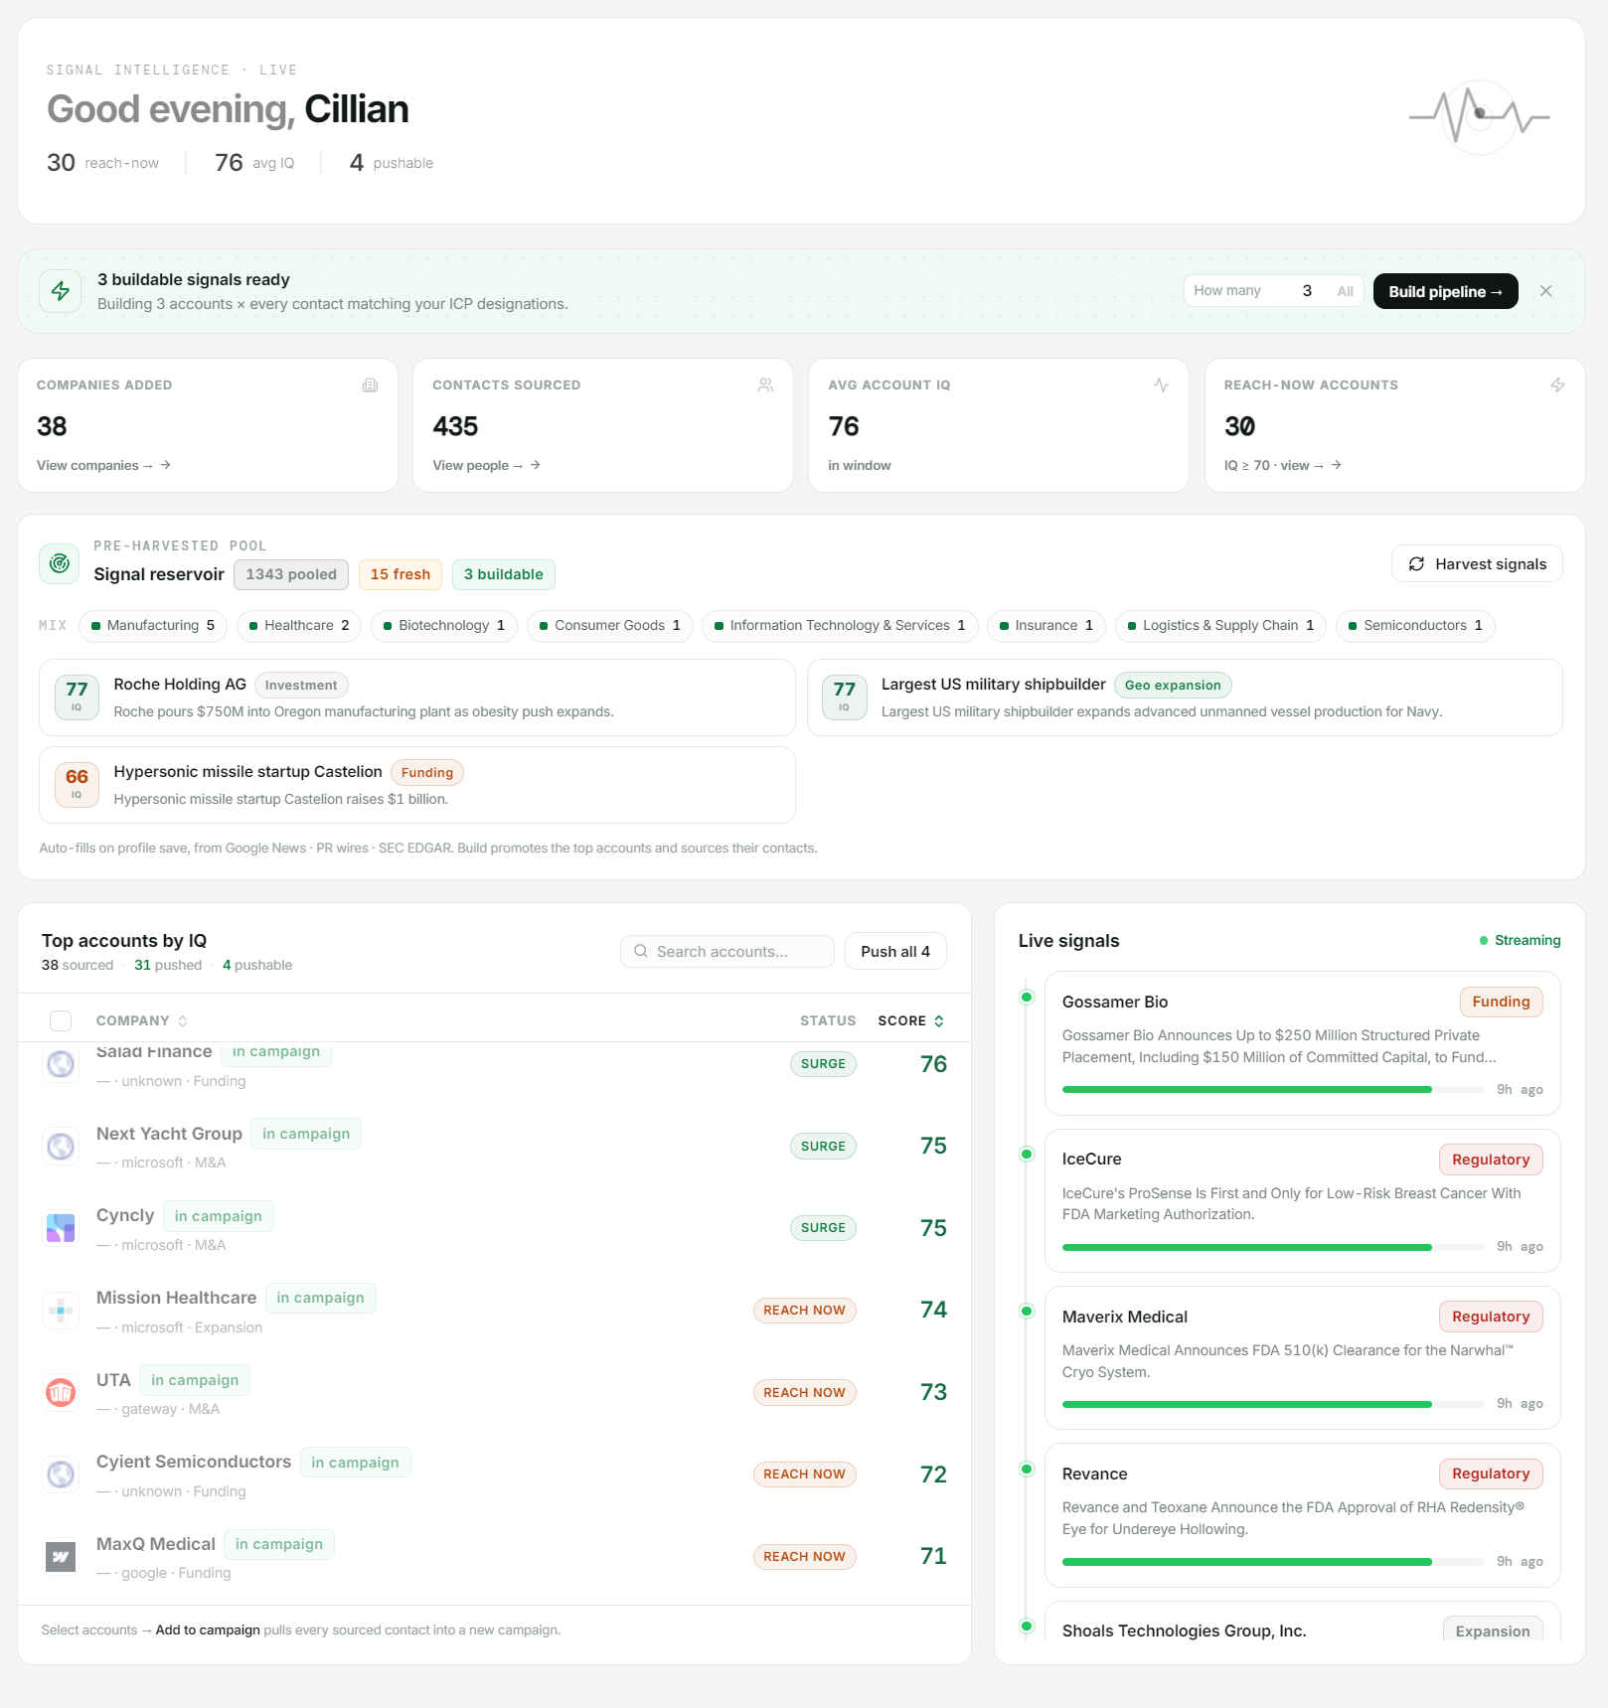Click the Push all 4 button
Viewport: 1608px width, 1708px height.
pos(895,952)
